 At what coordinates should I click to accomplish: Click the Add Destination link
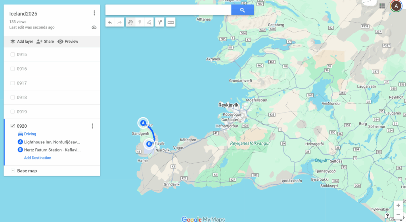click(38, 158)
